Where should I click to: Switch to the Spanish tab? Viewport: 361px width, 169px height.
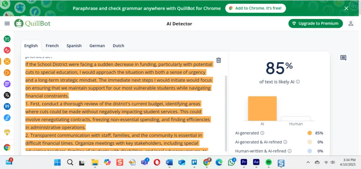(x=74, y=46)
